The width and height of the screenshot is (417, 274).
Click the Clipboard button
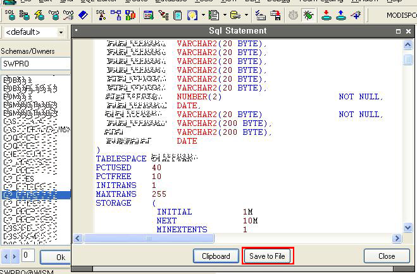click(216, 256)
